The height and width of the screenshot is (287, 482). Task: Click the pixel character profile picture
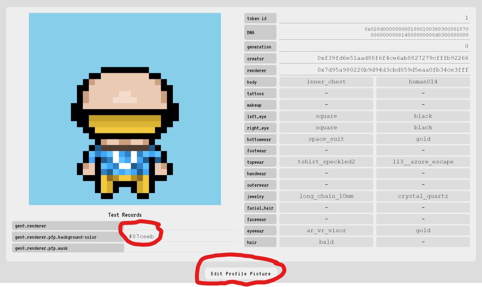tap(125, 109)
